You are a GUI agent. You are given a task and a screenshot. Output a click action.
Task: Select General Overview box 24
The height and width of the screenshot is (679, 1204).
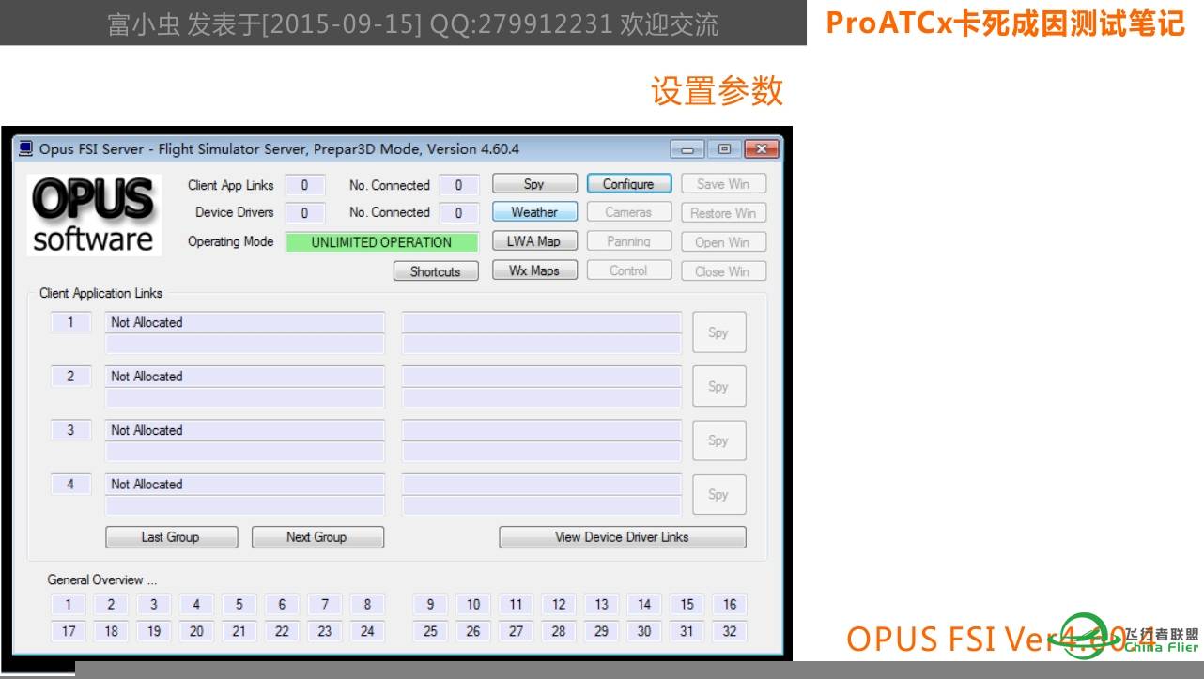tap(367, 631)
